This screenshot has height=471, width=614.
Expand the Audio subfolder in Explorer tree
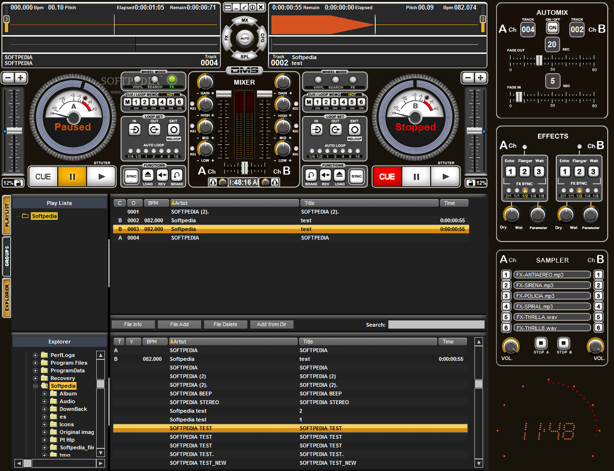click(x=44, y=401)
